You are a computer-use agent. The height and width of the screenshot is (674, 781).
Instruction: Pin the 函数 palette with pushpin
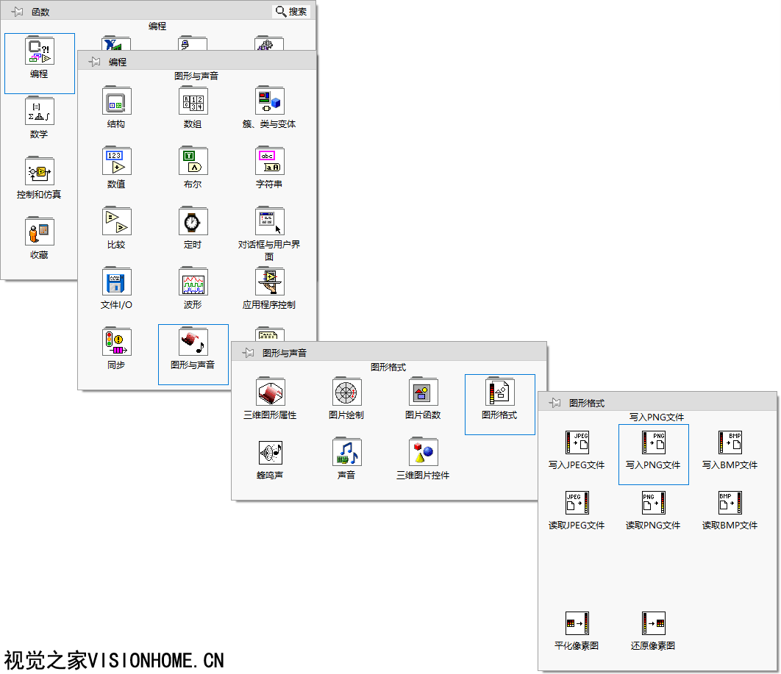click(x=18, y=12)
